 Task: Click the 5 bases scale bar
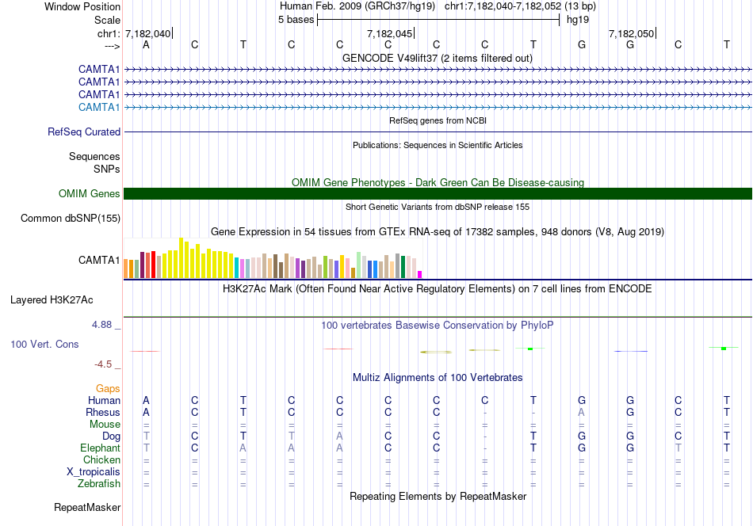point(438,20)
